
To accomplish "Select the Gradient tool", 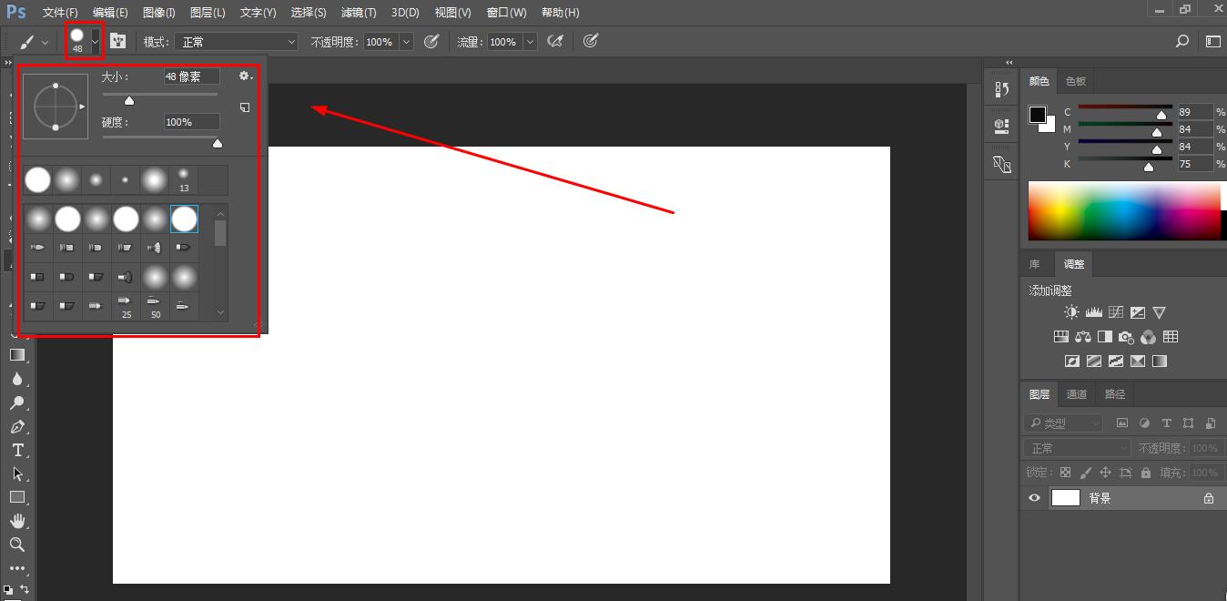I will point(17,355).
